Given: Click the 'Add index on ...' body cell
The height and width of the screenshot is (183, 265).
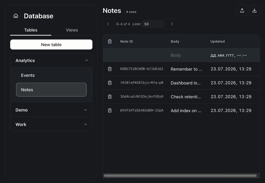Looking at the screenshot, I should pyautogui.click(x=186, y=110).
